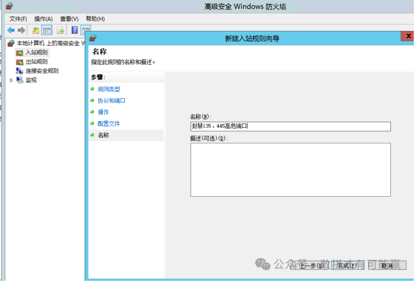
Task: Toggle the show/hide action pane icon
Action: (x=86, y=30)
